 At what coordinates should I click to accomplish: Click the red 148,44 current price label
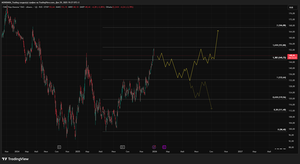pos(292,57)
